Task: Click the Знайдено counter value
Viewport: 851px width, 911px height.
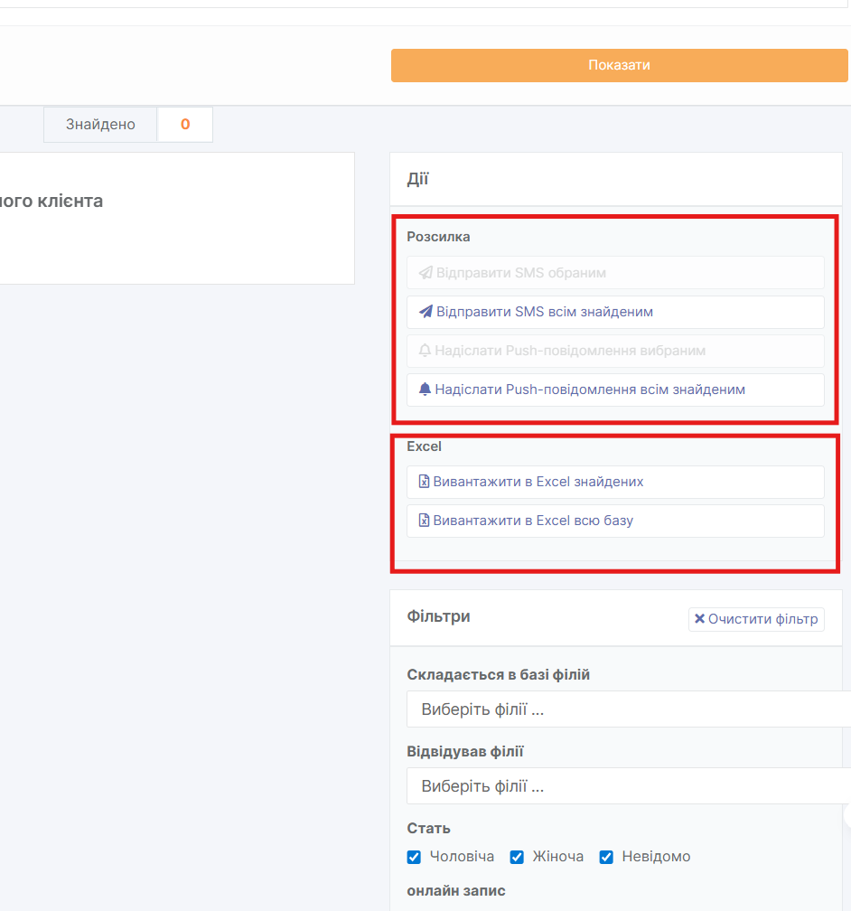Action: [x=185, y=125]
